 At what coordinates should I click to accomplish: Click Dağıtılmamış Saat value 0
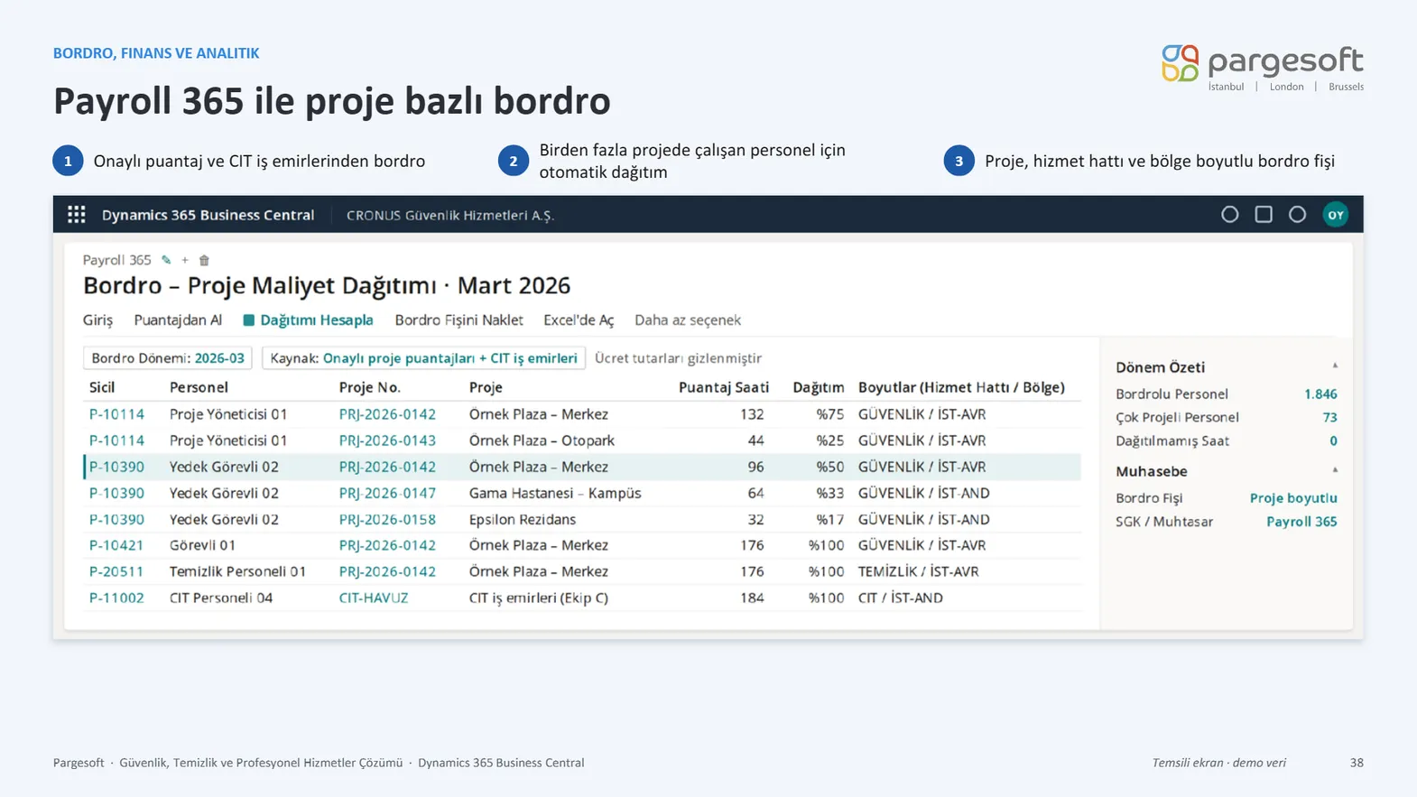pos(1333,441)
